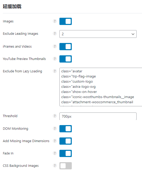Open YouTube Preview Thumbnails help icon
This screenshot has width=142, height=174.
[x=55, y=59]
